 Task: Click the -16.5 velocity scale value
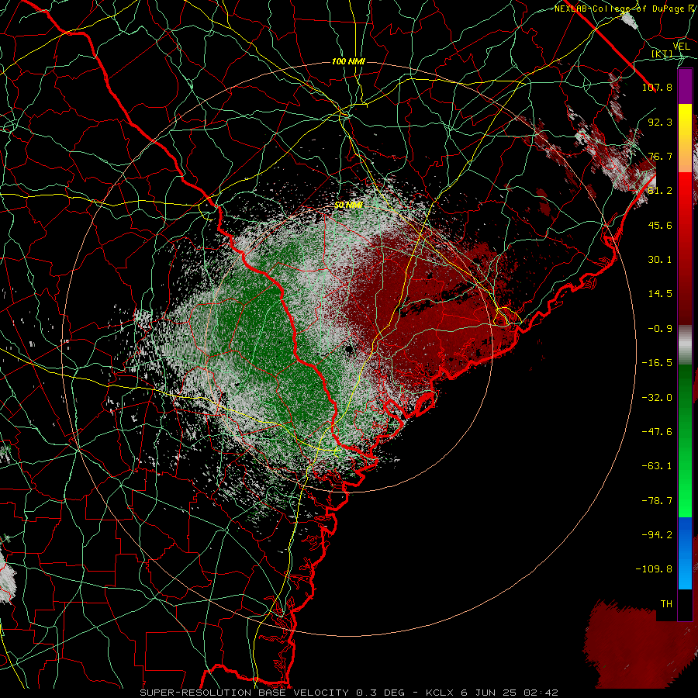coord(657,363)
